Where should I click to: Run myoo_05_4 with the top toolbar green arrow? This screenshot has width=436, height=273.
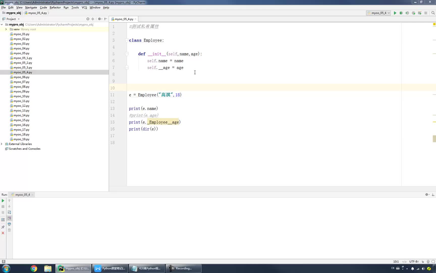(x=395, y=13)
